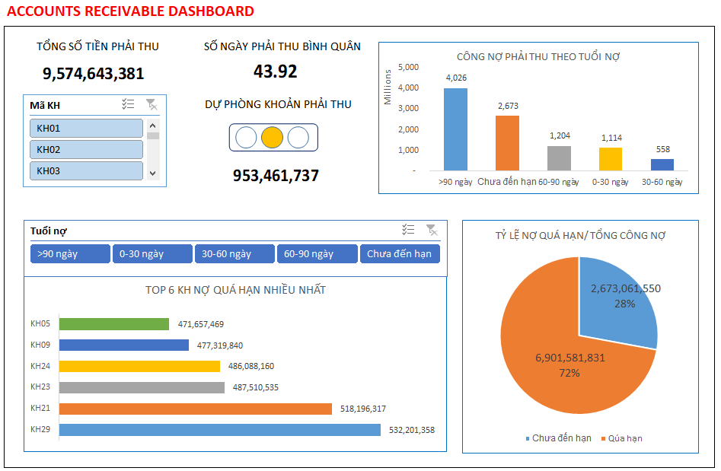Image resolution: width=721 pixels, height=471 pixels.
Task: Clear filter on Tuổi nợ slicer
Action: 432,230
